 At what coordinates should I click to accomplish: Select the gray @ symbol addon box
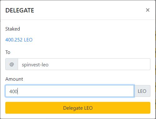click(12, 64)
